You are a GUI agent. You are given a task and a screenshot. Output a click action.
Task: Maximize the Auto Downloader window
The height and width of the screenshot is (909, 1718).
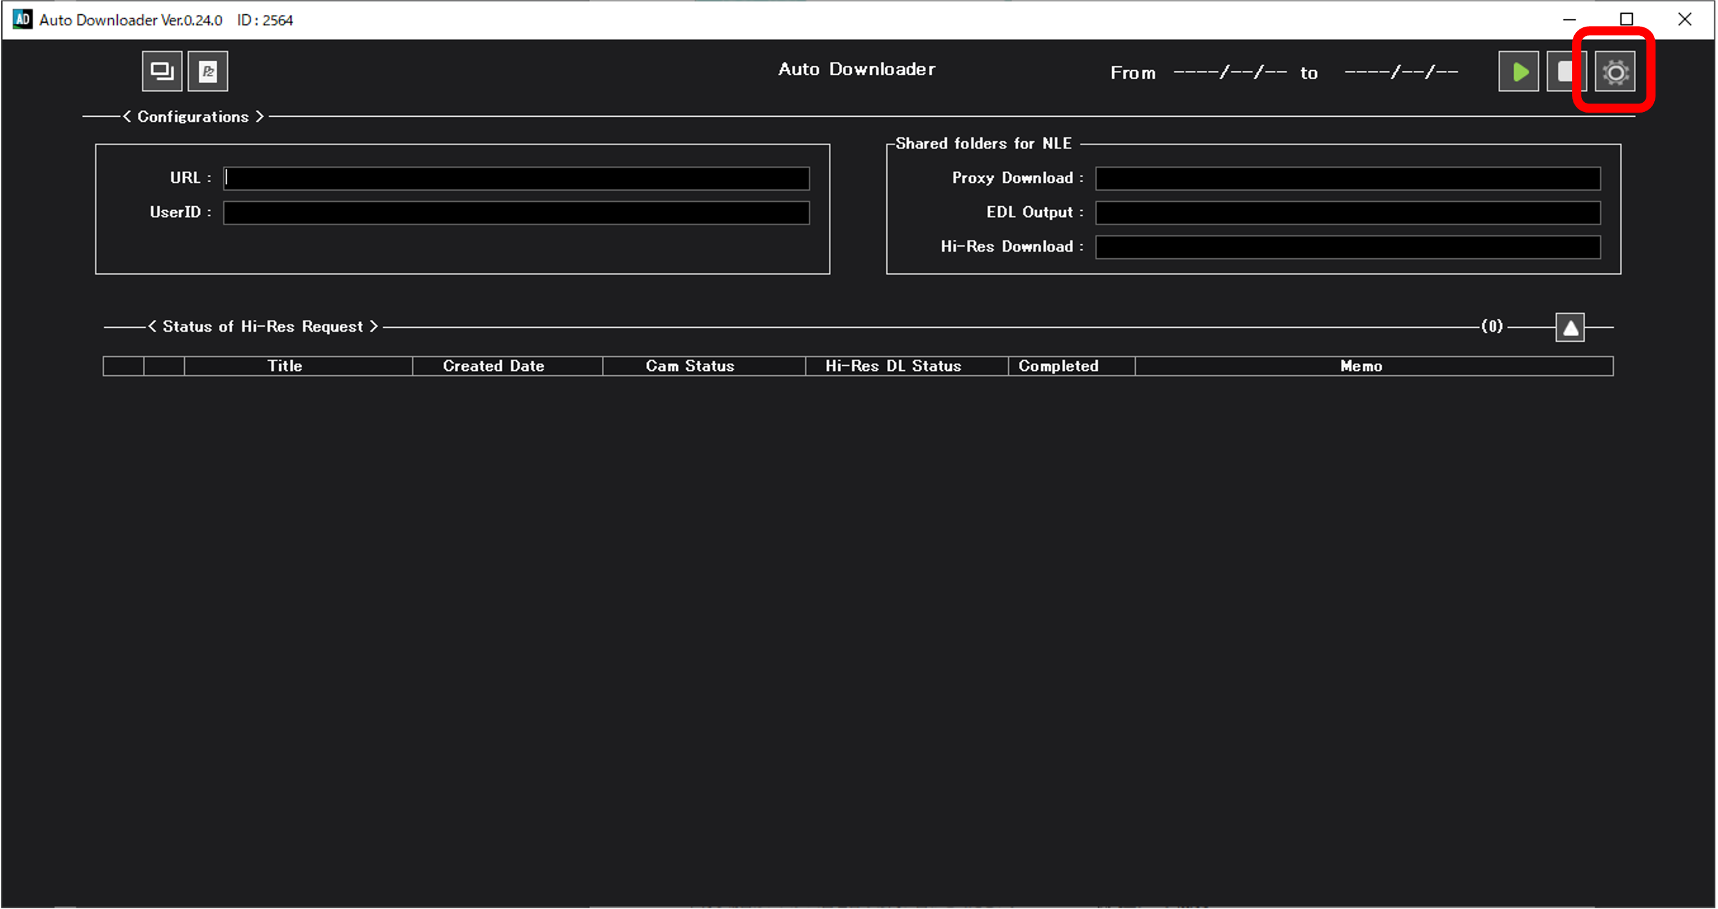1626,20
